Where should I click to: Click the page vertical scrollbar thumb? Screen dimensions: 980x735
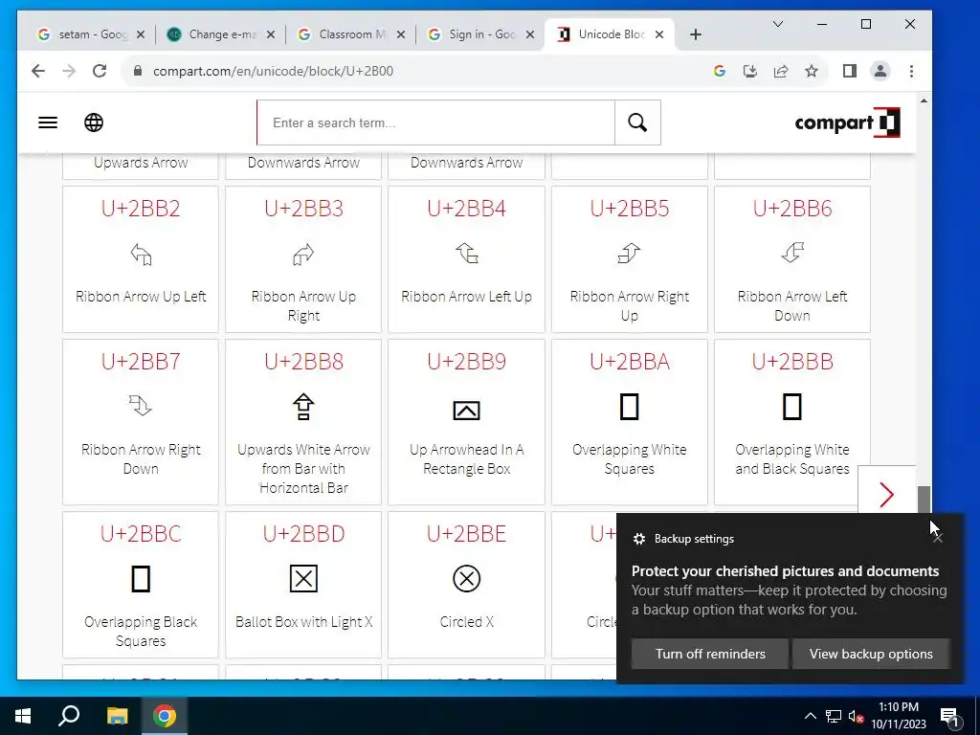coord(924,500)
